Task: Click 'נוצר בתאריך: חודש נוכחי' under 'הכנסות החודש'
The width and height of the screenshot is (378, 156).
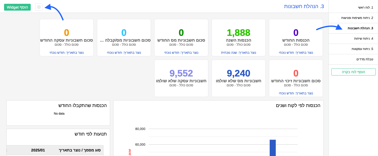Action: click(x=296, y=53)
